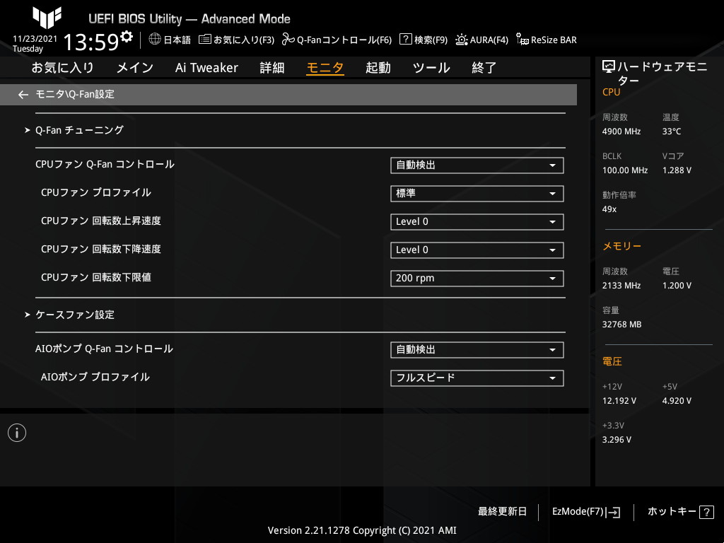Click the 検索(F9) search button
The width and height of the screenshot is (724, 543).
[431, 40]
